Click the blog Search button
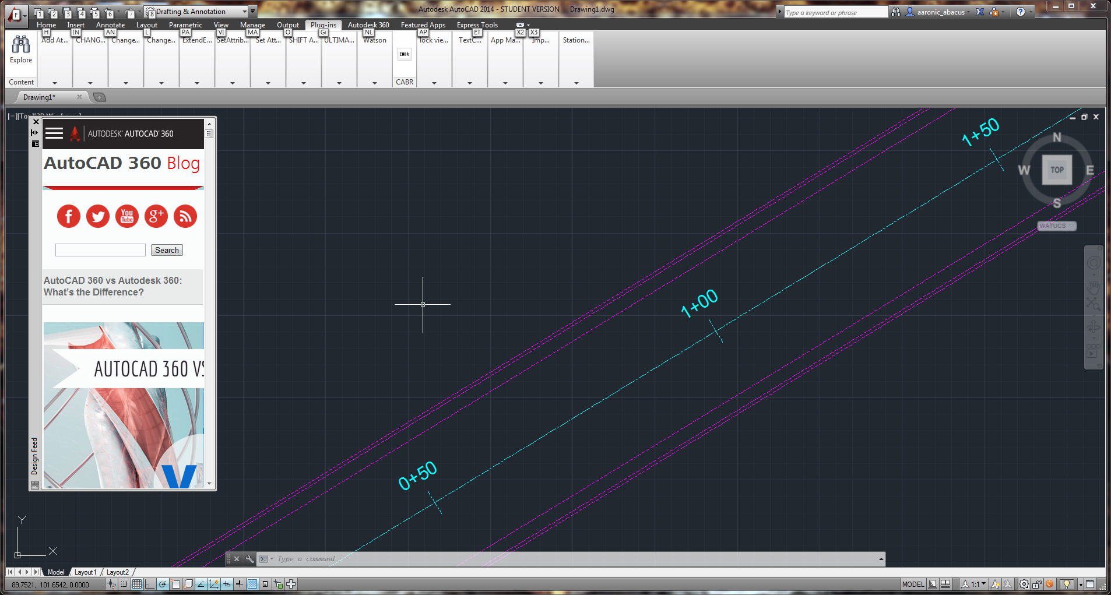This screenshot has width=1111, height=595. pos(167,250)
